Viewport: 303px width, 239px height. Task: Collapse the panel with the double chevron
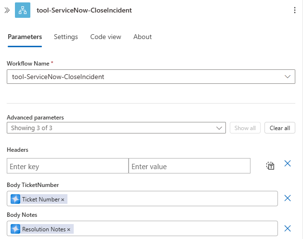7,10
